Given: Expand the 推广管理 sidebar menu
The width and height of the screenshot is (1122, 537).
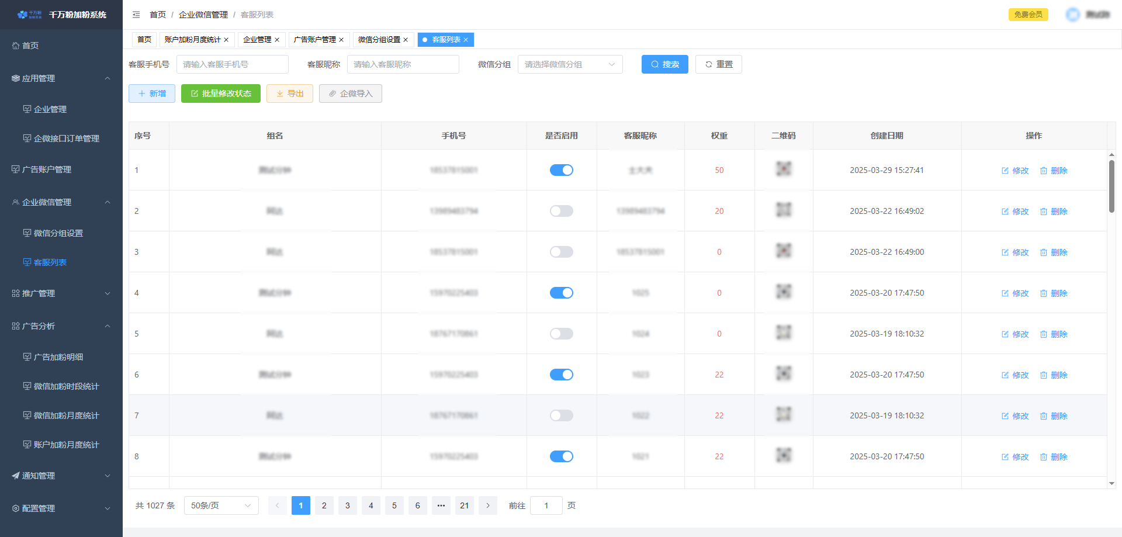Looking at the screenshot, I should tap(61, 293).
